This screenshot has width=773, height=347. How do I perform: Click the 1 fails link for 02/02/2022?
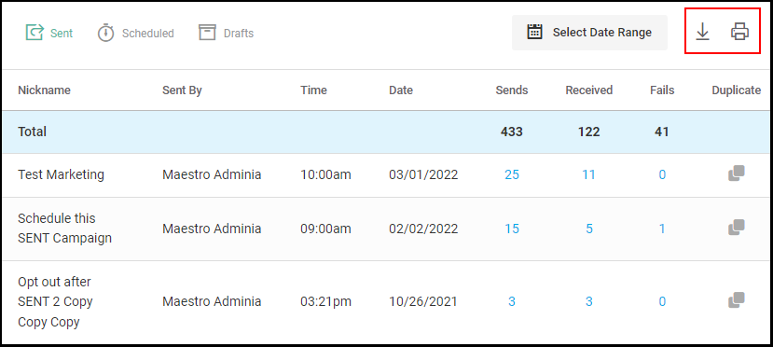click(x=662, y=229)
